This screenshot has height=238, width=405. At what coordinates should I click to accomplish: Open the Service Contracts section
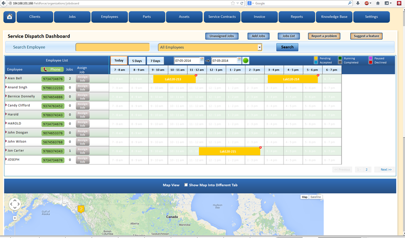tap(222, 17)
